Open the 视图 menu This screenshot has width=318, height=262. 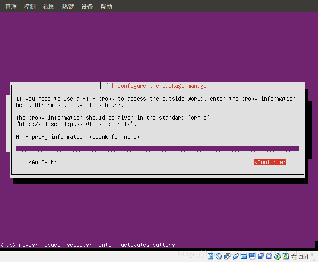tap(48, 6)
